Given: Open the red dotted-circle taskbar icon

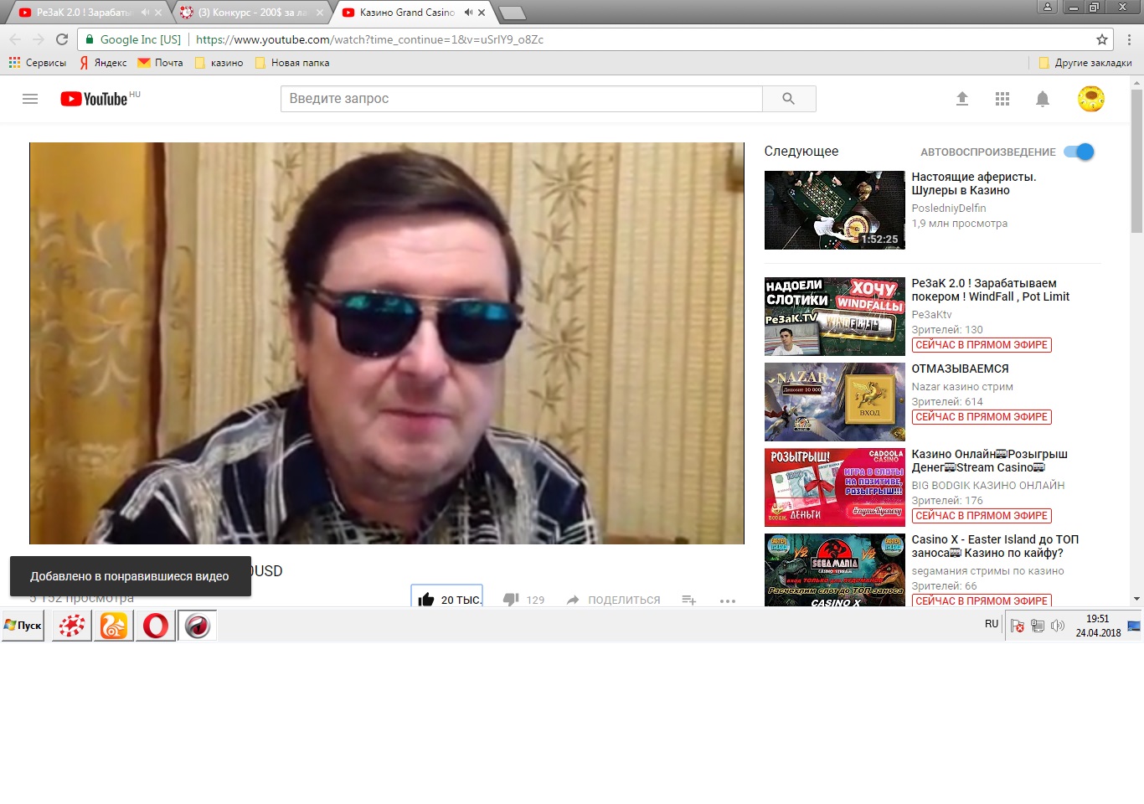Looking at the screenshot, I should (72, 626).
